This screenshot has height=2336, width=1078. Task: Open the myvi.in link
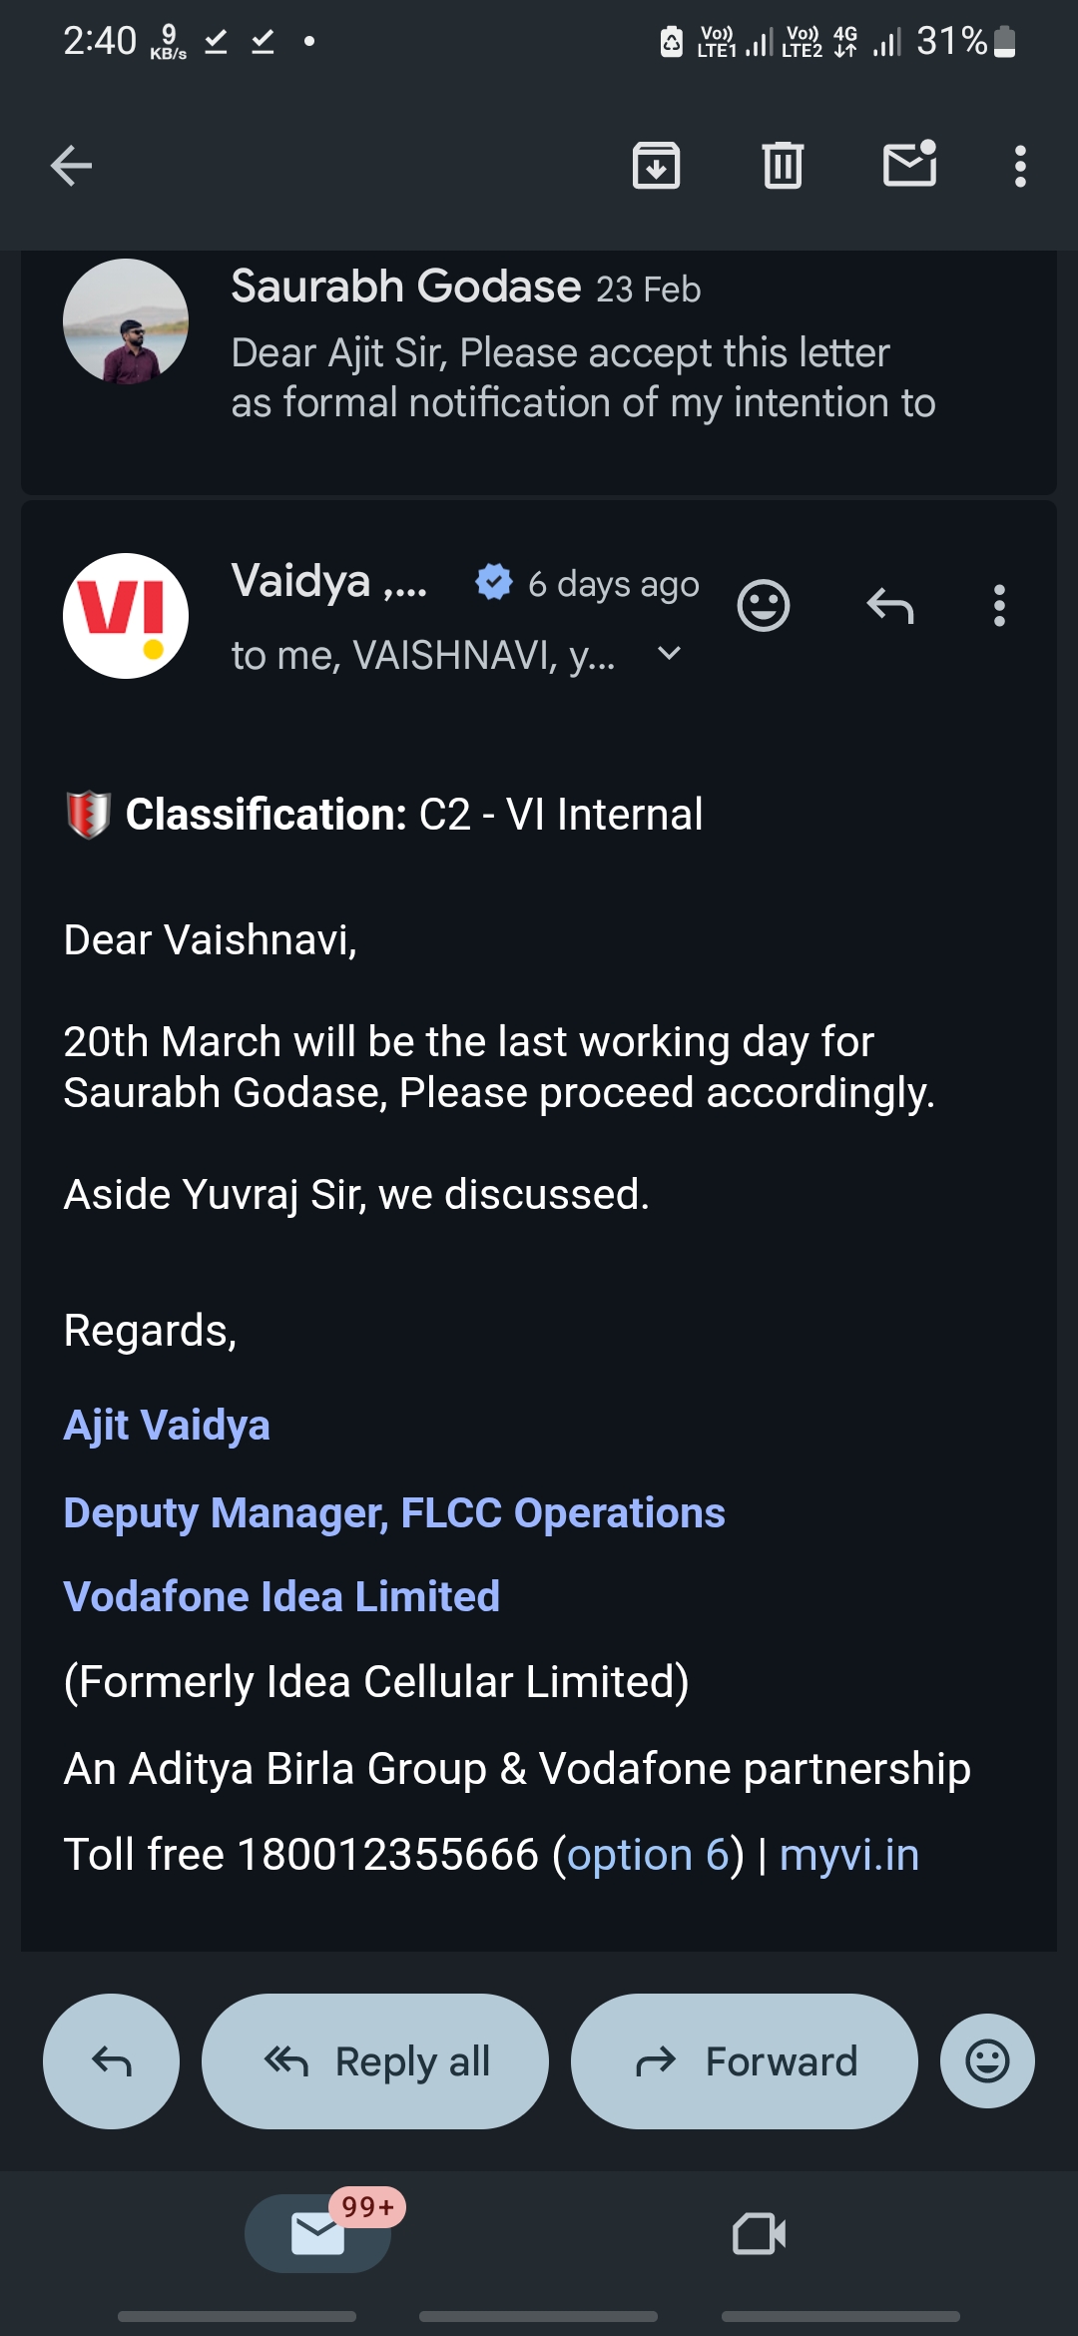[849, 1855]
